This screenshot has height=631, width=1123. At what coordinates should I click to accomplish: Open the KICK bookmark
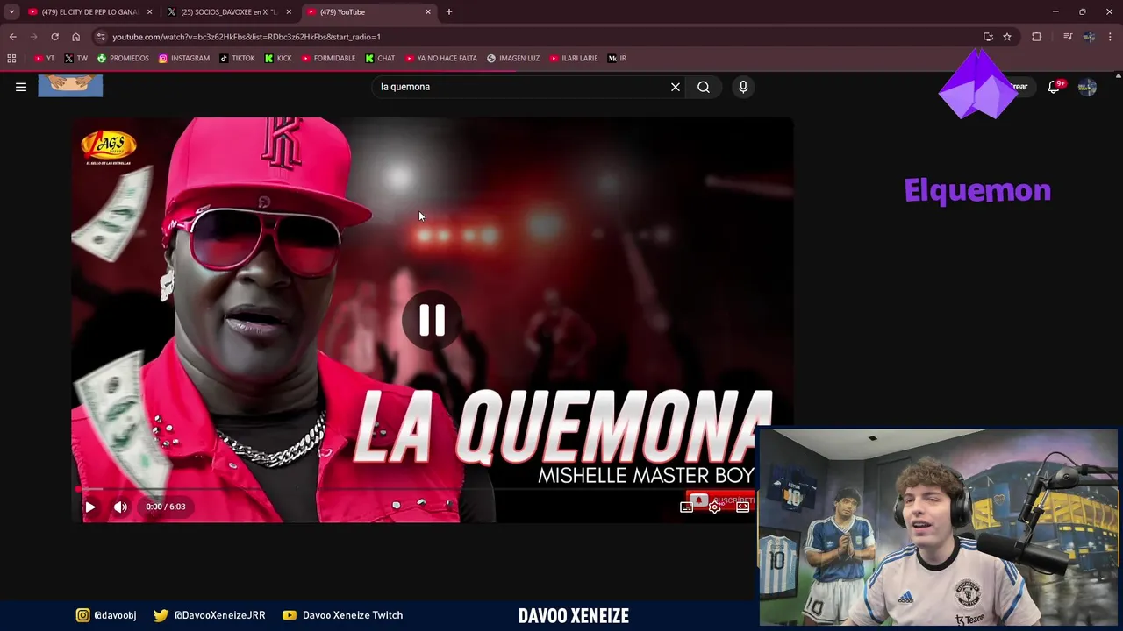pyautogui.click(x=278, y=59)
